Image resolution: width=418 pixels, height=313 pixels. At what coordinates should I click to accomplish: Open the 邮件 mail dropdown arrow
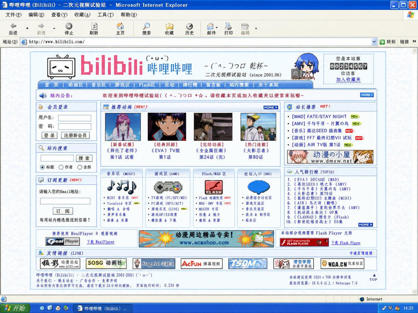click(216, 27)
